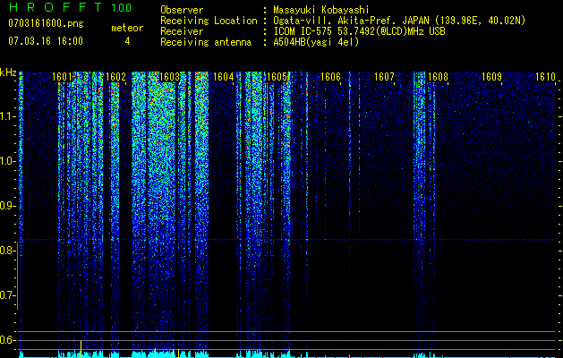Click time marker 1602
Image resolution: width=563 pixels, height=358 pixels.
tap(116, 77)
